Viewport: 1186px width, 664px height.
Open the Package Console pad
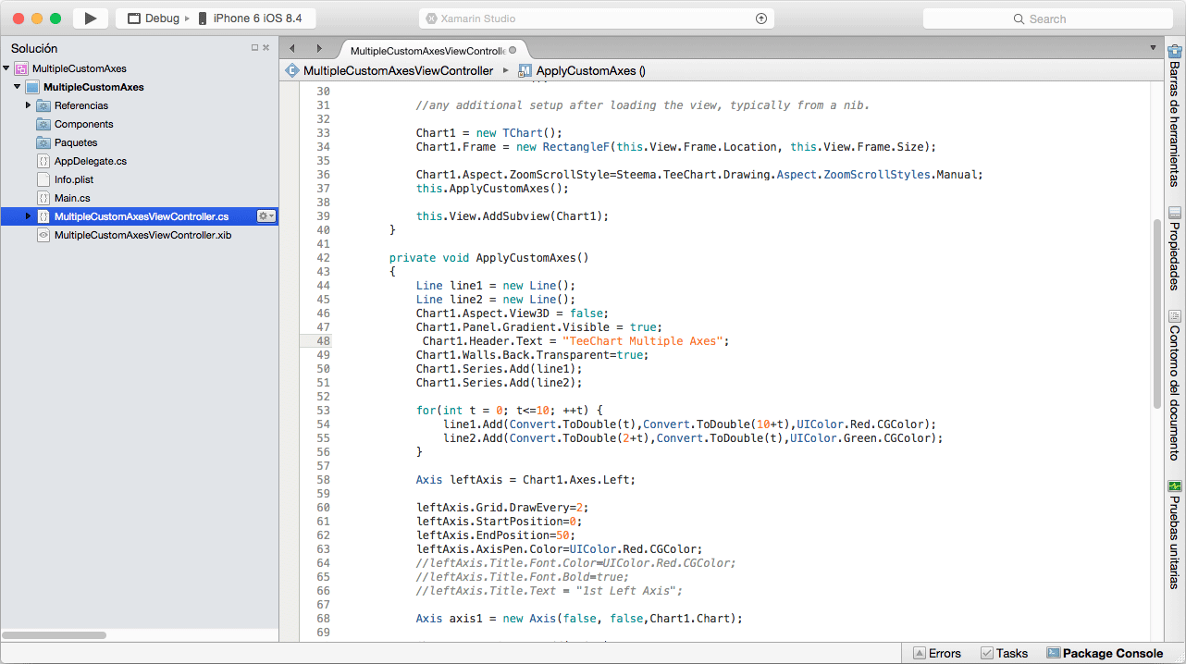tap(1105, 653)
